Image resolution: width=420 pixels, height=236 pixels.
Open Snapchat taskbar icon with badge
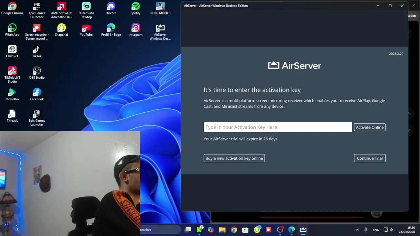[x=257, y=230]
